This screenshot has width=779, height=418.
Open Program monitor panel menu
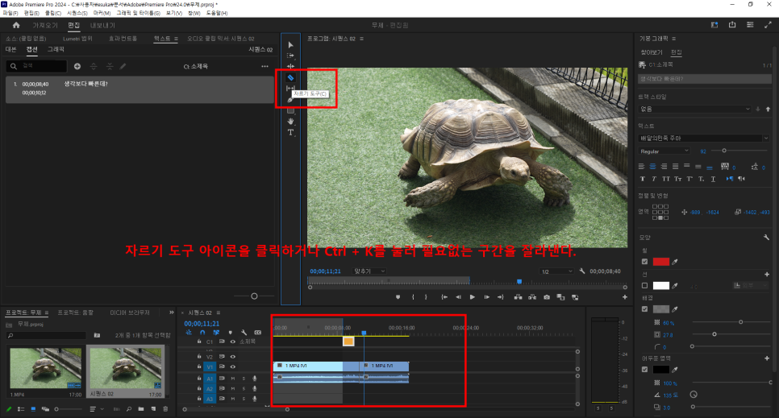coord(361,39)
